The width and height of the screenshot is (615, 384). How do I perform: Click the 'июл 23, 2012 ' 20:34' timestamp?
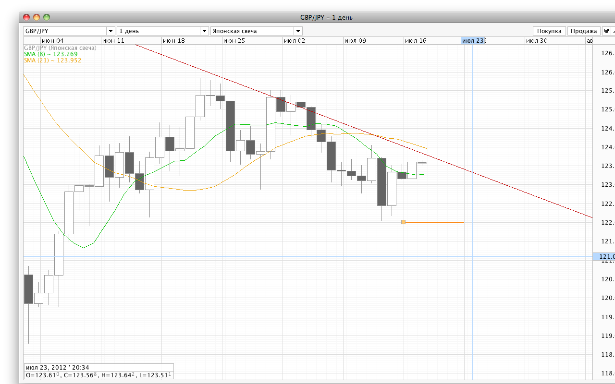coord(57,368)
